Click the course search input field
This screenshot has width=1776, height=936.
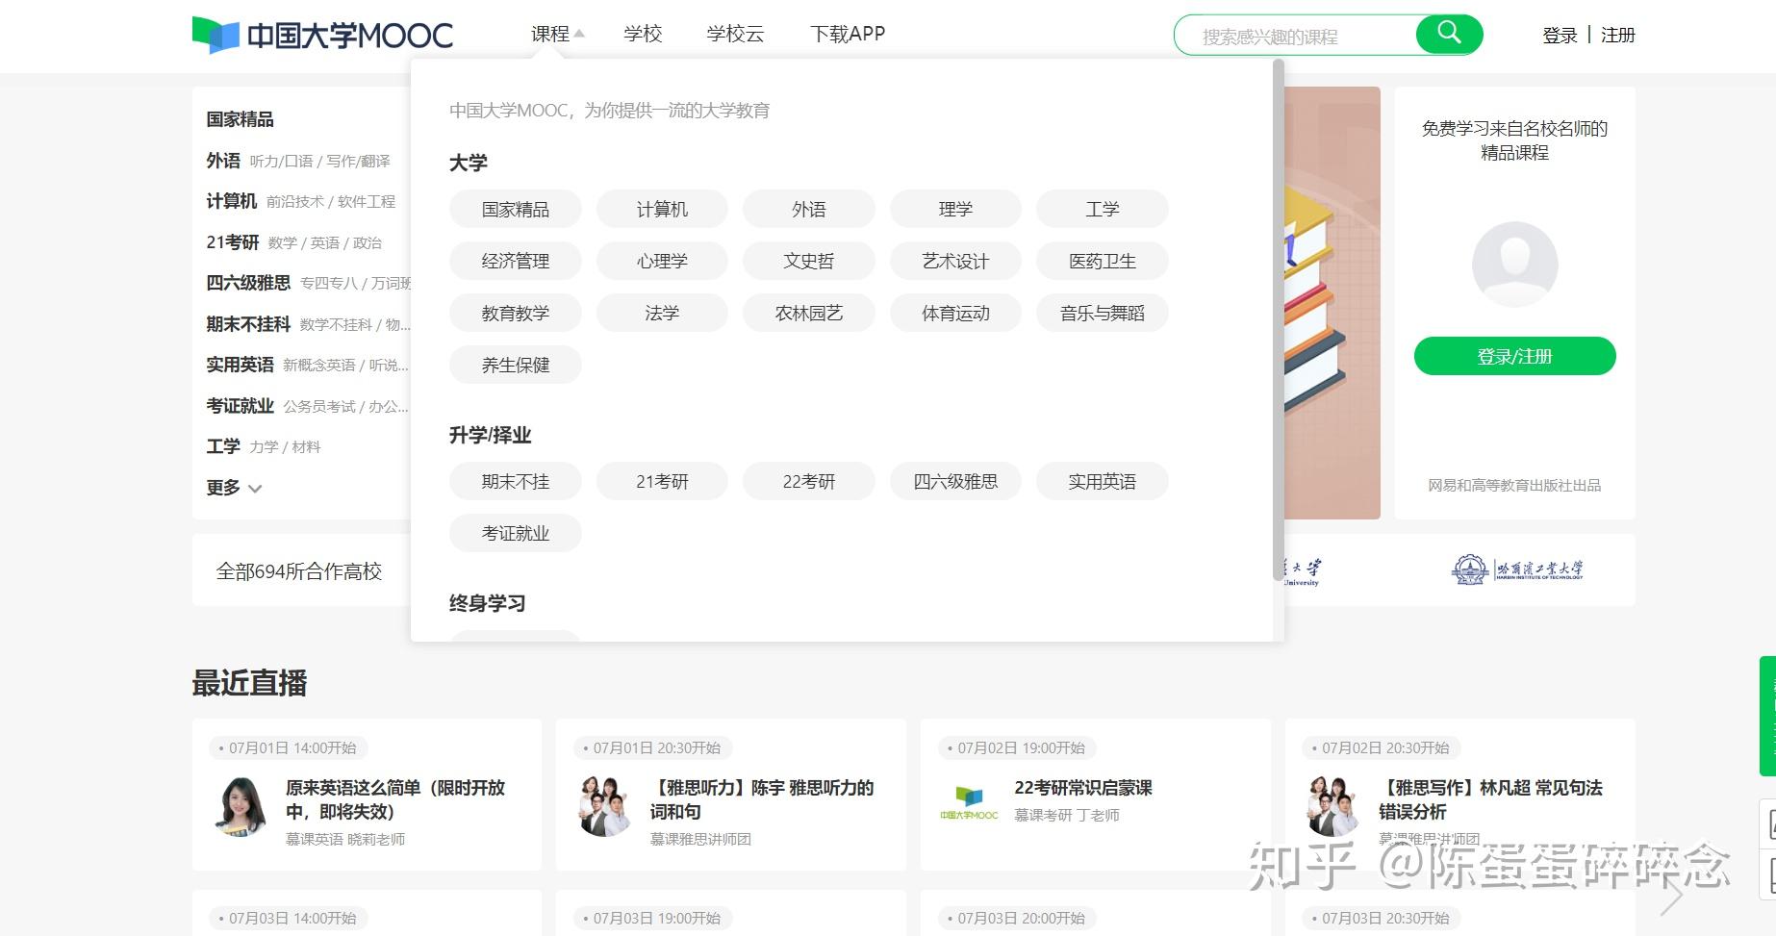pos(1299,34)
